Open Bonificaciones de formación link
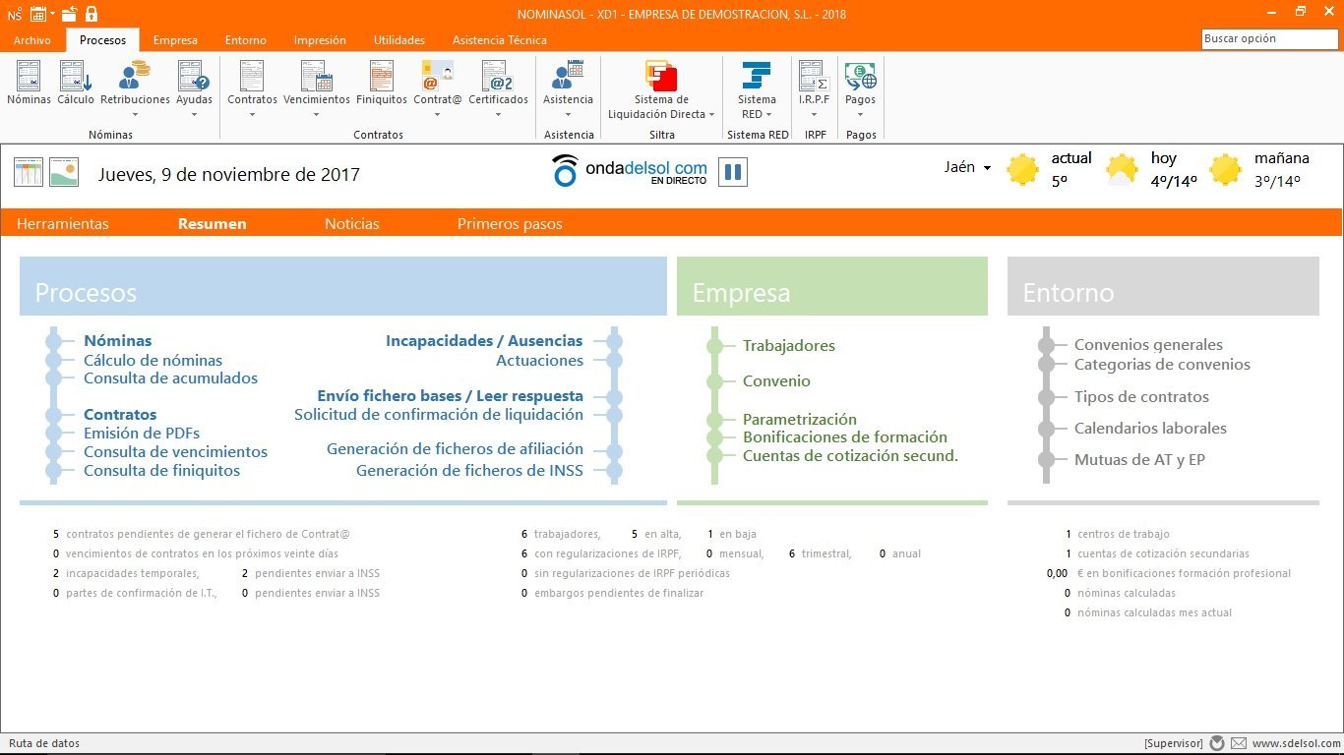Screen dimensions: 1344x755 (845, 436)
